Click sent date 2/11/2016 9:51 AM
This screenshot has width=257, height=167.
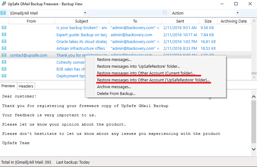coord(180,28)
